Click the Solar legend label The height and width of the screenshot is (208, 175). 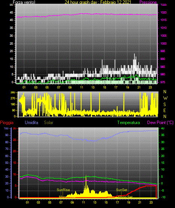(x=49, y=123)
